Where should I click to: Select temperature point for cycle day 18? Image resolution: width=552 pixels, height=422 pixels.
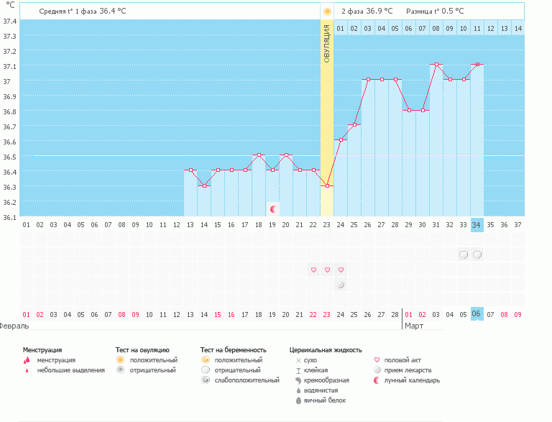point(259,155)
